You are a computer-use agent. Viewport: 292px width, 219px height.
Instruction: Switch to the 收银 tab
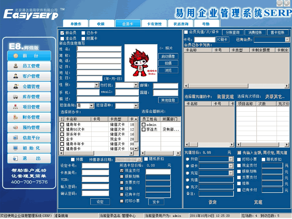point(101,24)
